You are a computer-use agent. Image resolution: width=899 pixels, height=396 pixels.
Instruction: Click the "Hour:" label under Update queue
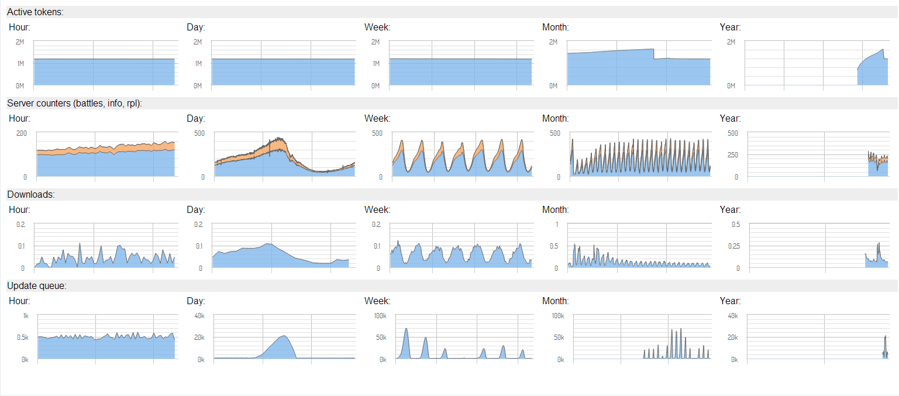click(x=20, y=301)
